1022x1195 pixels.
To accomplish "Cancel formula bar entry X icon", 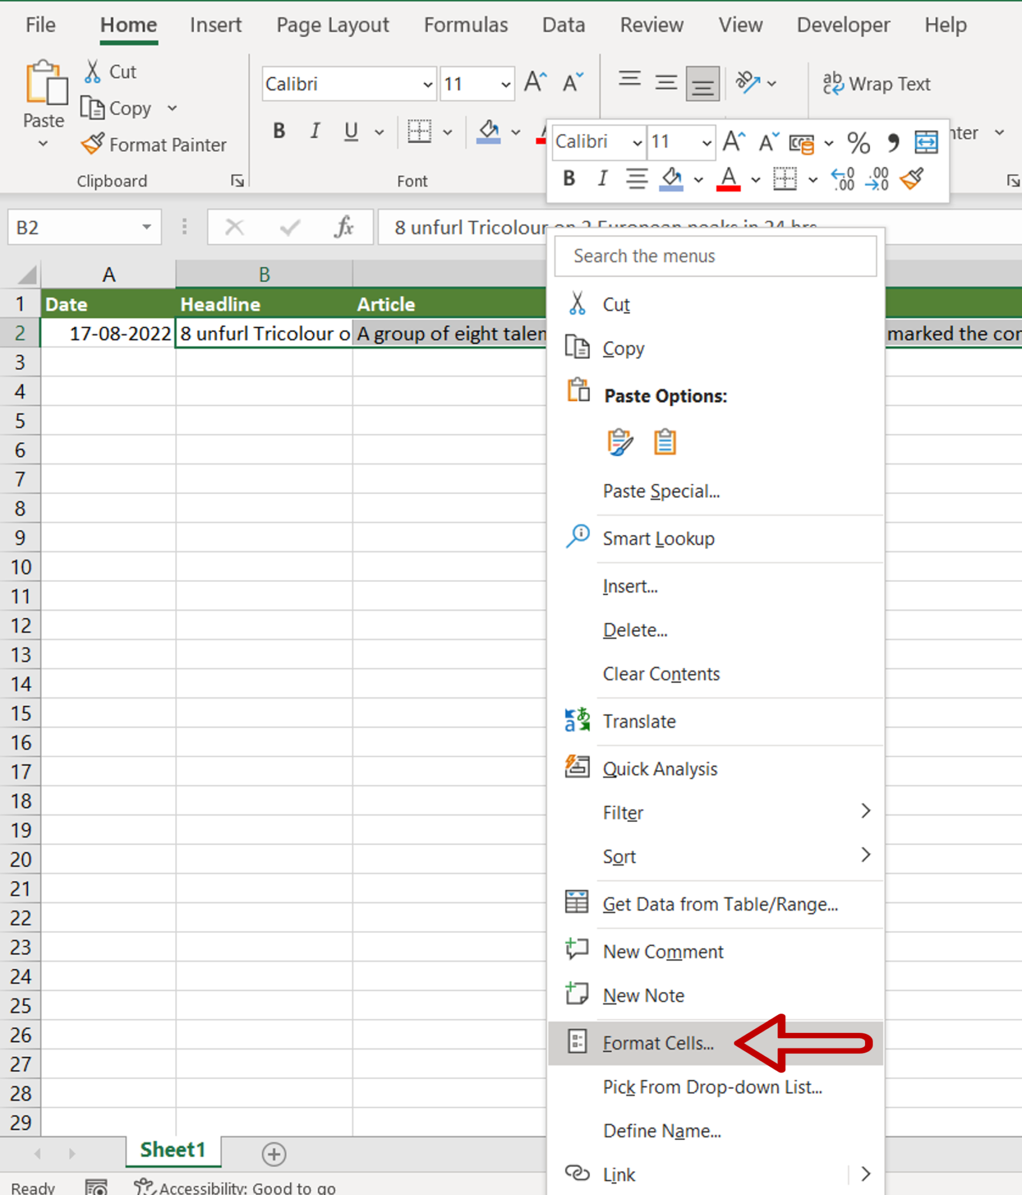I will 234,226.
